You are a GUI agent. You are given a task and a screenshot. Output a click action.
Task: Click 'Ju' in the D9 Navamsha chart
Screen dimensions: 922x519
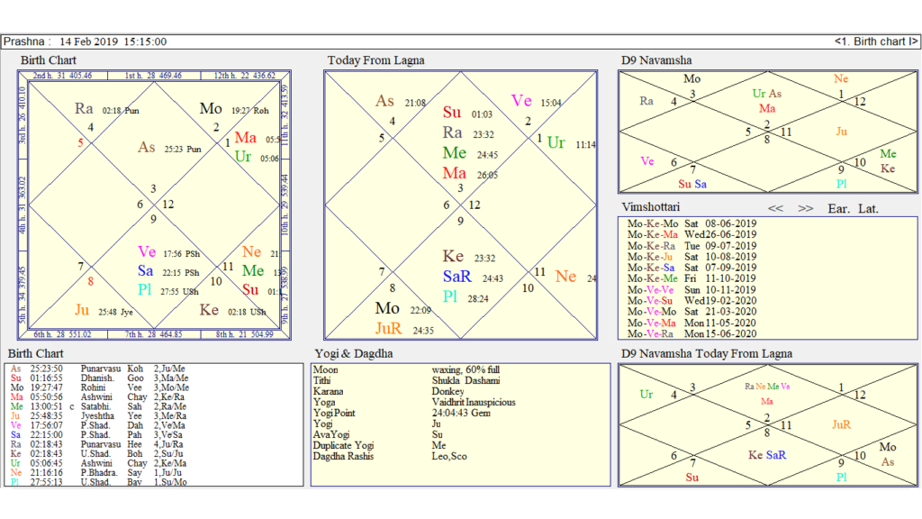tap(842, 132)
